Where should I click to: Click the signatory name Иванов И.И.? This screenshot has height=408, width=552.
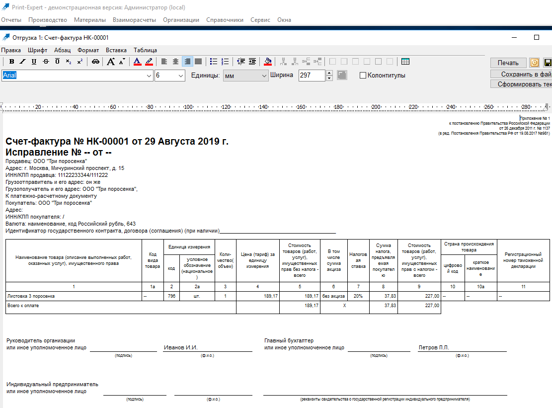tap(180, 347)
